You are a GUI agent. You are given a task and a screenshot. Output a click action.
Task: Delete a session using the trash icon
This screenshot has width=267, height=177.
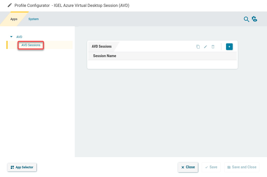(x=213, y=47)
